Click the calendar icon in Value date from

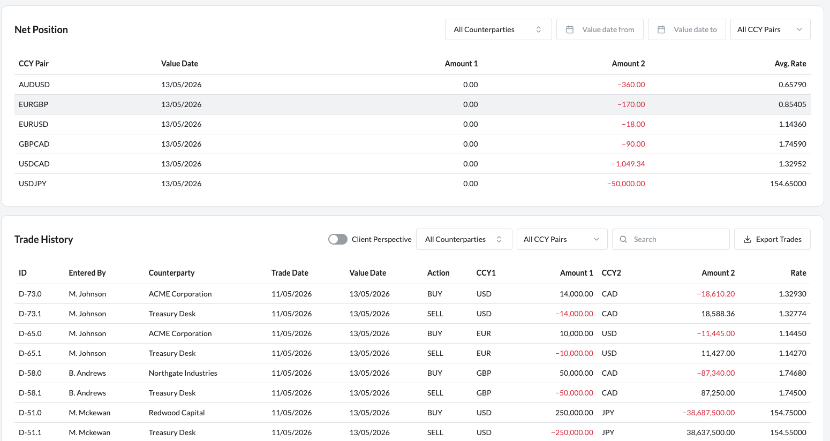(570, 29)
